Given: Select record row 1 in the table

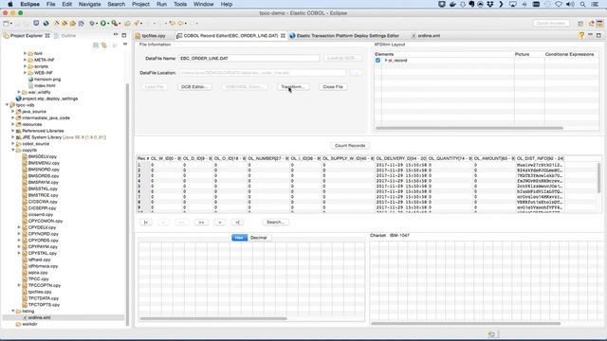Looking at the screenshot, I should coord(350,165).
